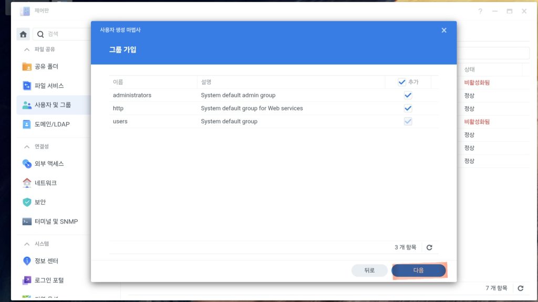The image size is (538, 302).
Task: Click the 뒤로 button
Action: pyautogui.click(x=369, y=270)
